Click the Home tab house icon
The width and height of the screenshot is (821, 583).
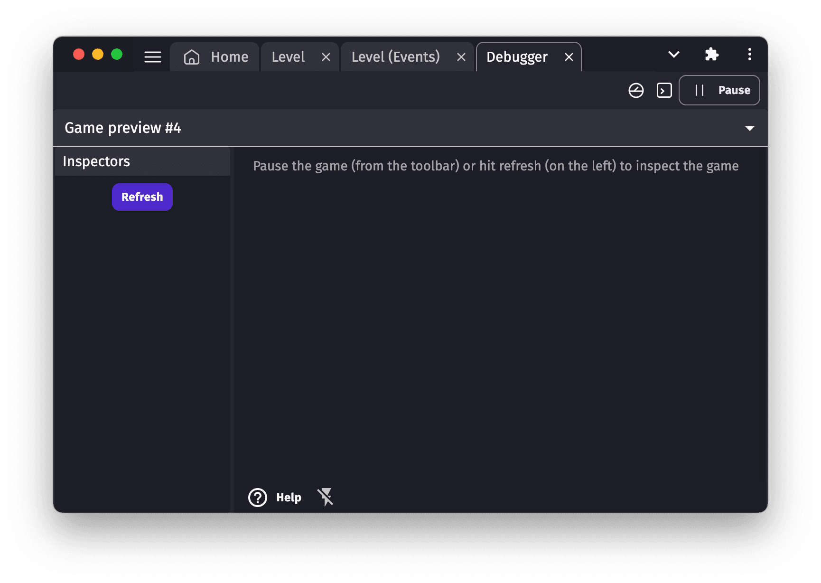coord(192,57)
